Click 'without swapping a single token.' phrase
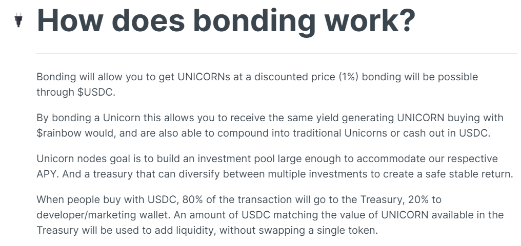Image resolution: width=521 pixels, height=246 pixels. 298,230
